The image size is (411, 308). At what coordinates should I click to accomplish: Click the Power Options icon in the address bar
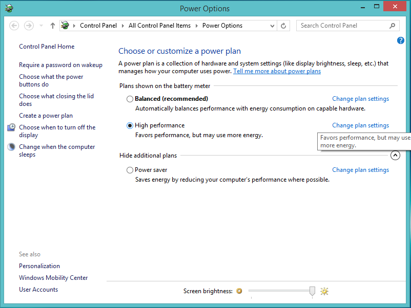(65, 26)
